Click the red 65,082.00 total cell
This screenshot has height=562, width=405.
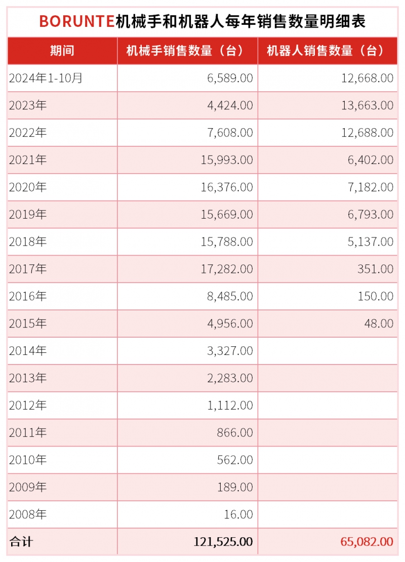(x=367, y=542)
